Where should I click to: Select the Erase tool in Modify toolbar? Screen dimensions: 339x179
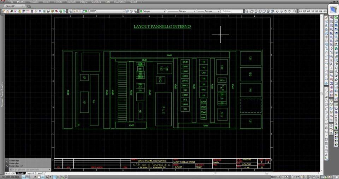[326, 18]
